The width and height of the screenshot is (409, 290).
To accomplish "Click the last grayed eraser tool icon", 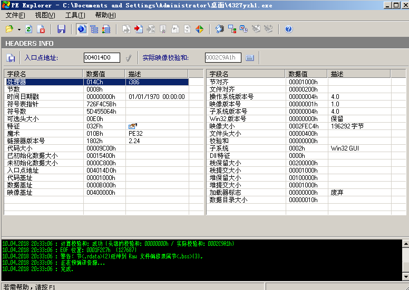I will coord(268,29).
